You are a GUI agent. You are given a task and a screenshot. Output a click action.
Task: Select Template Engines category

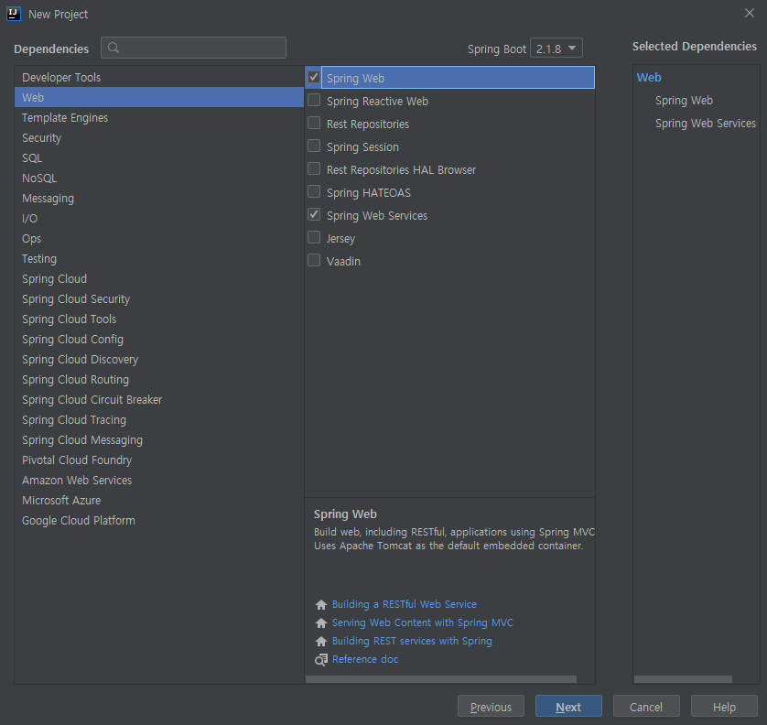tap(159, 117)
